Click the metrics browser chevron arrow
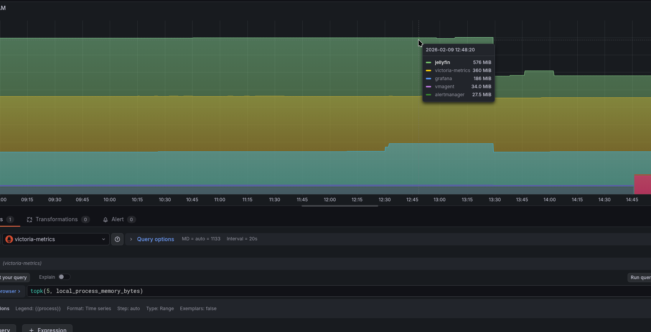651x332 pixels. coord(19,291)
